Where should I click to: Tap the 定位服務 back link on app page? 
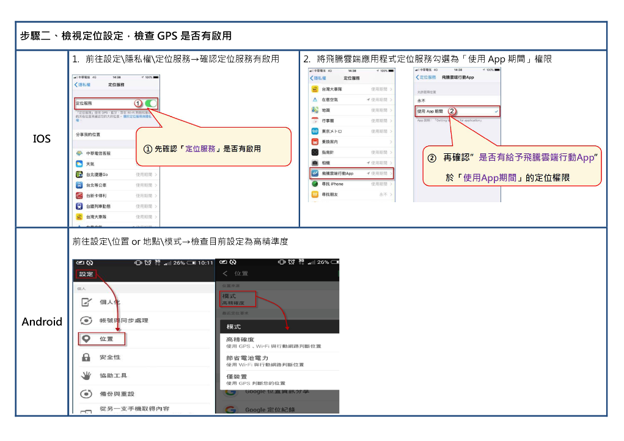tap(426, 78)
